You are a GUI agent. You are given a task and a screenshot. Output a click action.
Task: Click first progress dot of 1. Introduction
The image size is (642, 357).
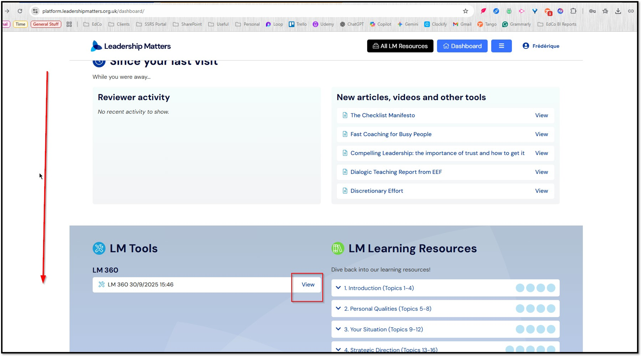pos(520,288)
